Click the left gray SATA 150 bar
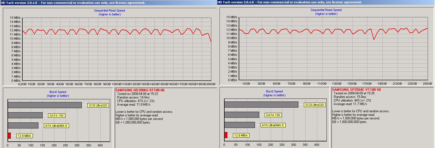447x148 pixels. (x=25, y=115)
